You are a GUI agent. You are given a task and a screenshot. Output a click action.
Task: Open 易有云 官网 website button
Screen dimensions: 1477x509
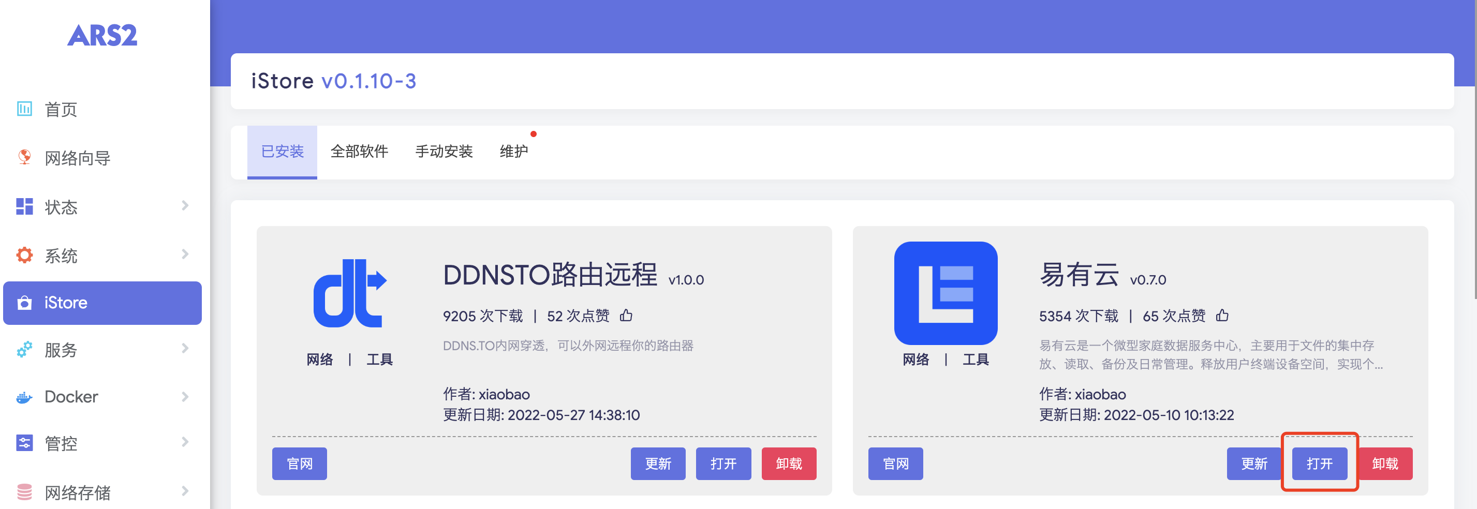(896, 463)
